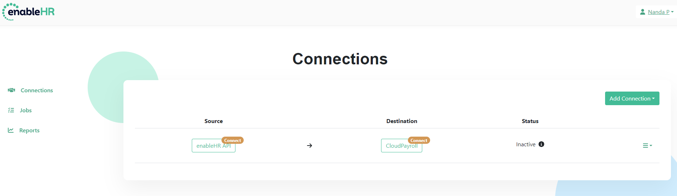Click the enableHR API source button
Image resolution: width=677 pixels, height=196 pixels.
[213, 146]
